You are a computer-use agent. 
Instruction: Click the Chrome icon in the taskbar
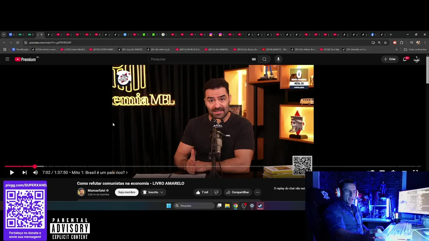pos(236,206)
